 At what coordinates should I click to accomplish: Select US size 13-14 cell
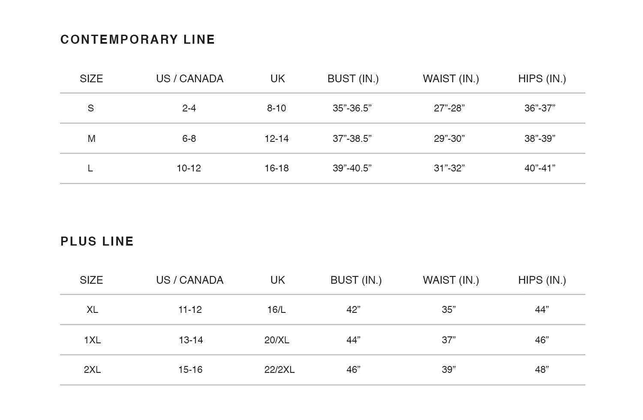191,340
